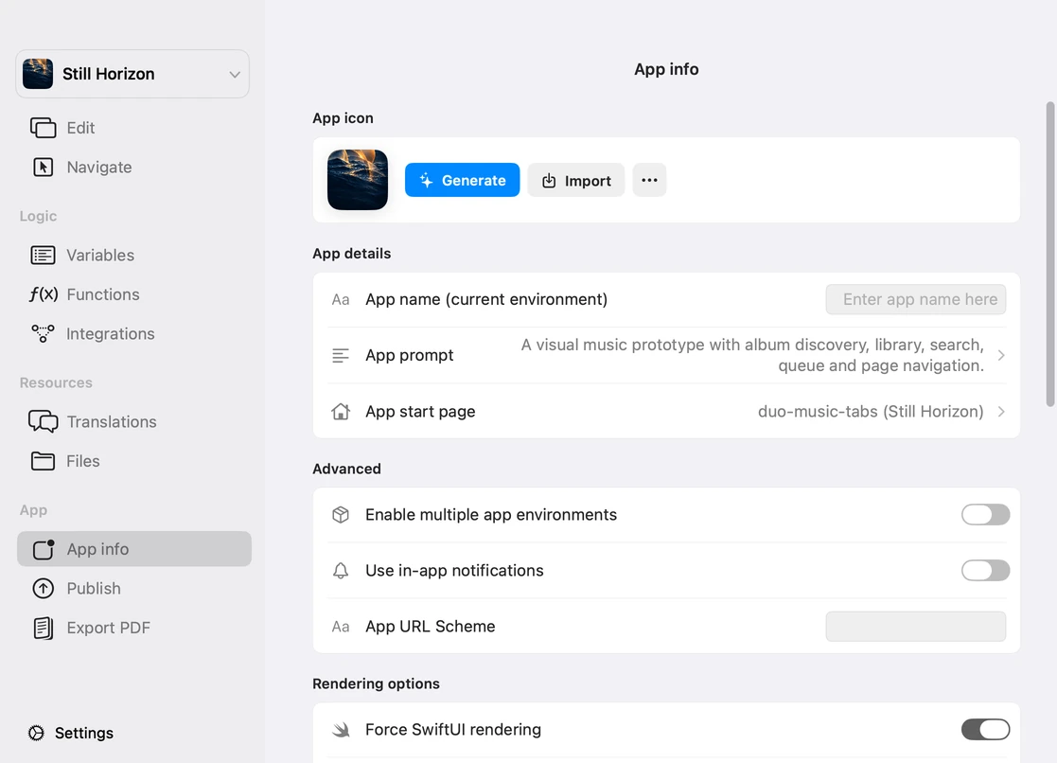The image size is (1057, 763).
Task: Click the Navigate cursor icon
Action: 44,167
